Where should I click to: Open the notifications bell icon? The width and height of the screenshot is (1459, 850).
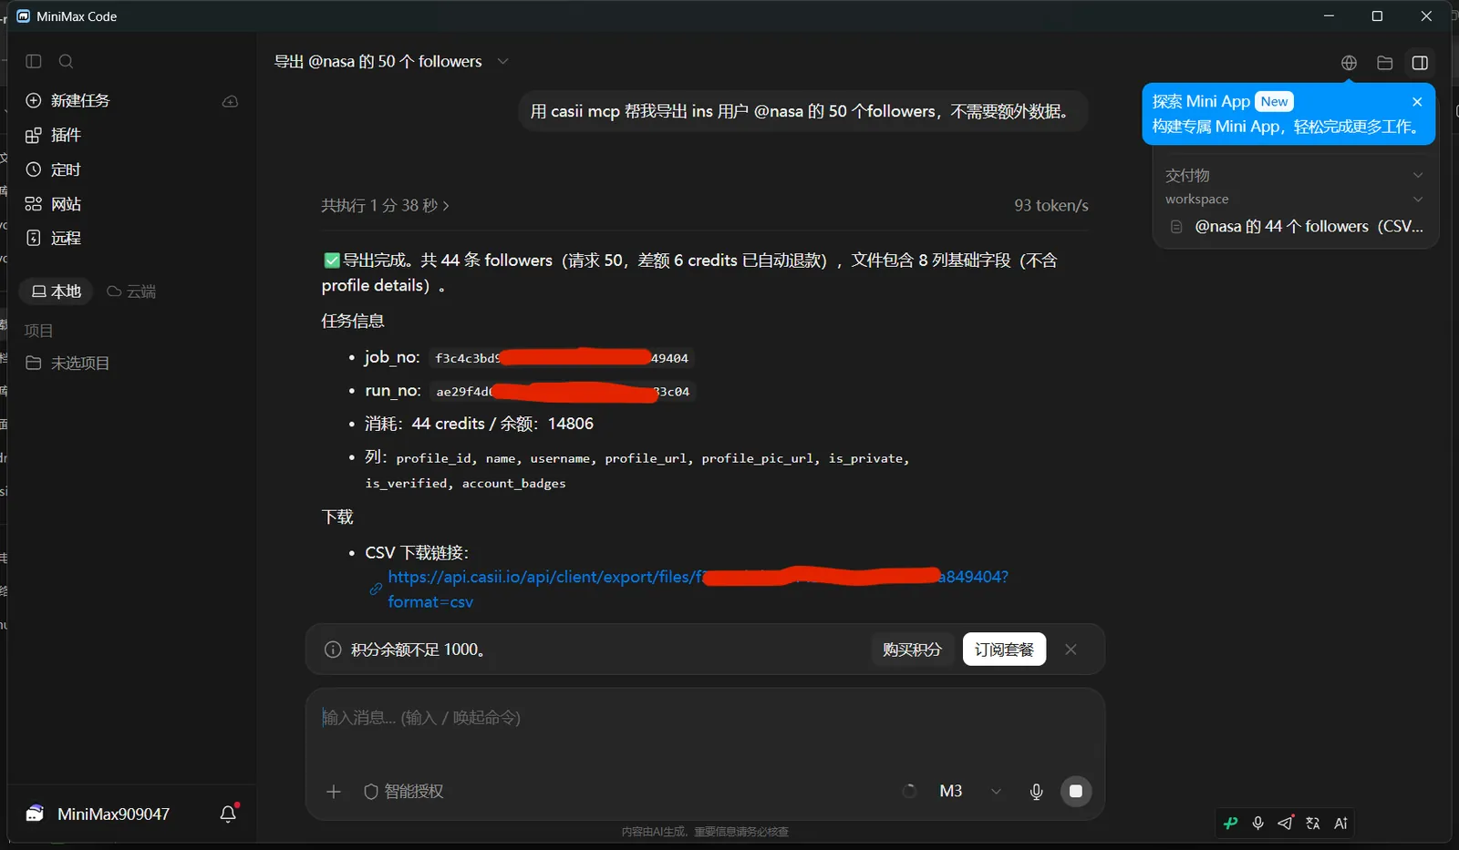tap(228, 814)
